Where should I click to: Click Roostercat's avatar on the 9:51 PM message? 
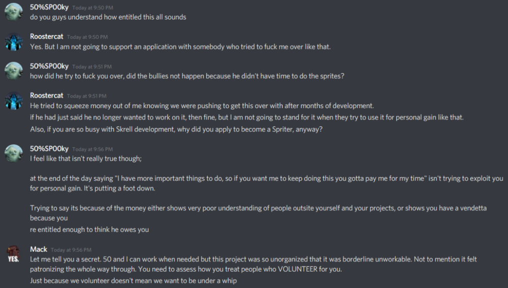14,100
